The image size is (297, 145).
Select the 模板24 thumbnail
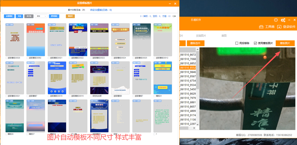coord(163,78)
